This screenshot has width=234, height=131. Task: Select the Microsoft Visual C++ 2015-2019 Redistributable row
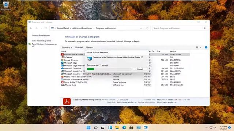(x=125, y=74)
